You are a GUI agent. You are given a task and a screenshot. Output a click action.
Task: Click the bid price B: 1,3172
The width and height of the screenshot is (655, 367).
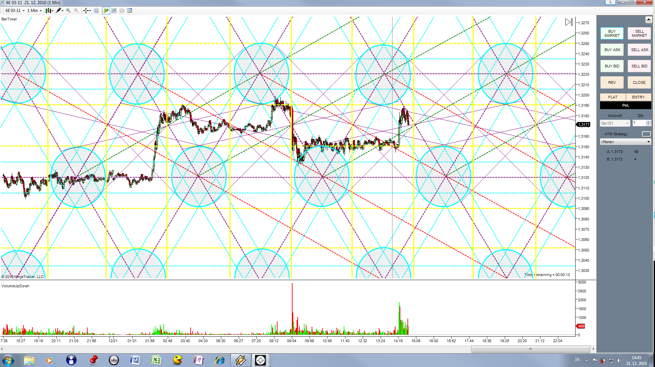click(x=615, y=159)
